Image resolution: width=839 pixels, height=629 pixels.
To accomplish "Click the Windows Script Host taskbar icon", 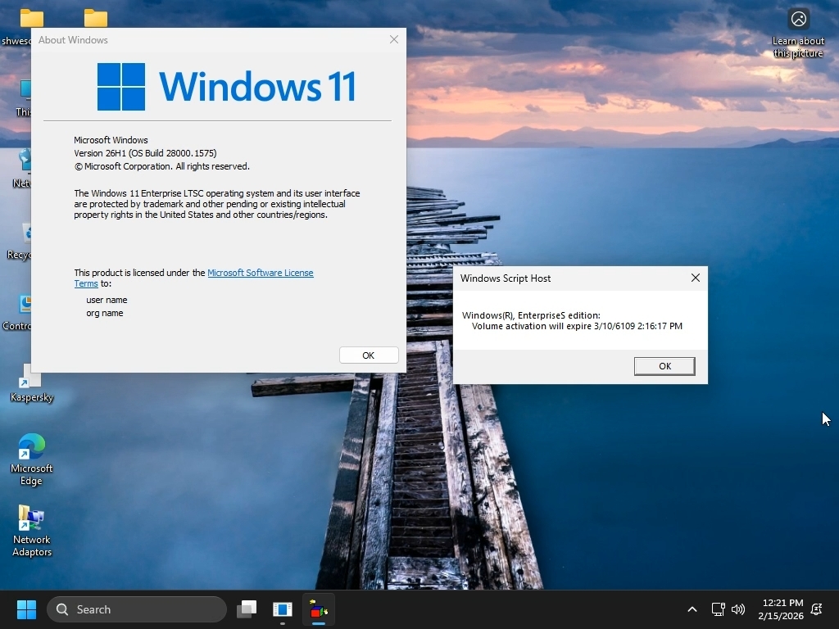I will coord(319,609).
